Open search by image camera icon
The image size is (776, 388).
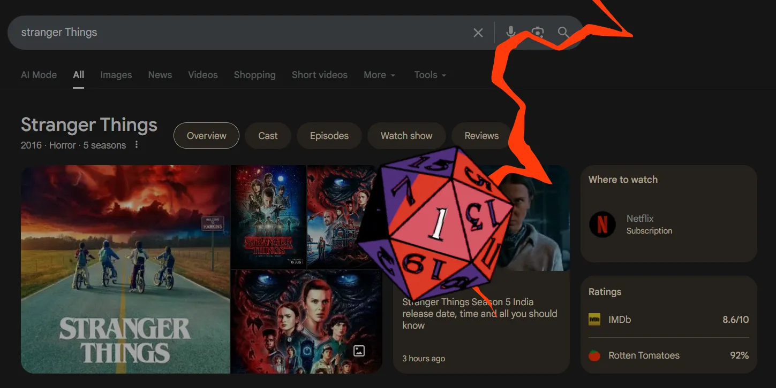coord(538,33)
